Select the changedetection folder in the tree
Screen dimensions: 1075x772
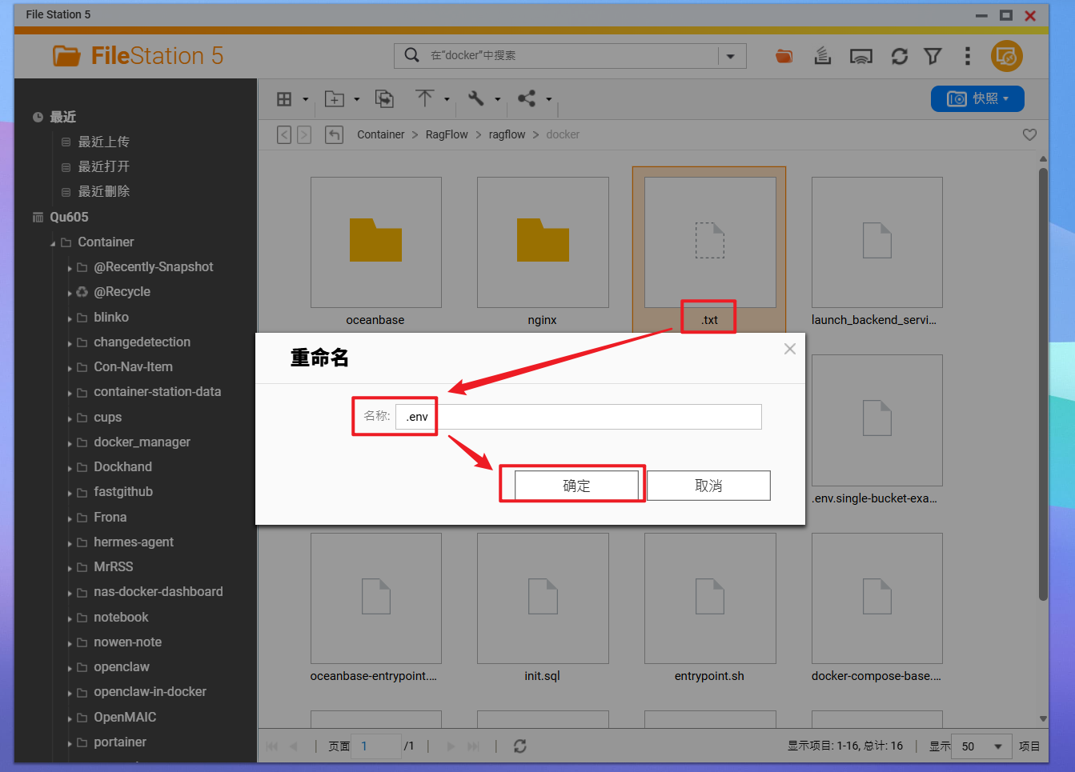coord(142,342)
